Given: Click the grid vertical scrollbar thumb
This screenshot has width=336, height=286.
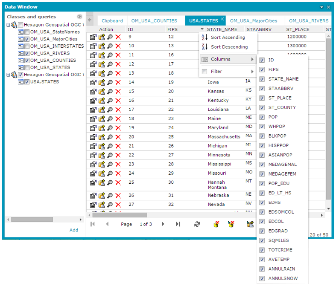Looking at the screenshot, I should pos(328,119).
